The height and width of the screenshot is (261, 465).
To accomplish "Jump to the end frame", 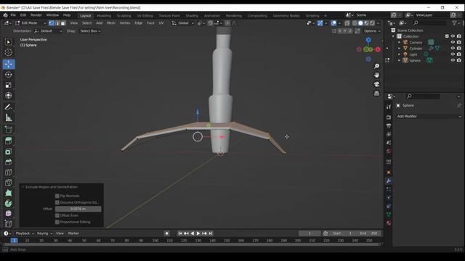I will click(x=211, y=233).
